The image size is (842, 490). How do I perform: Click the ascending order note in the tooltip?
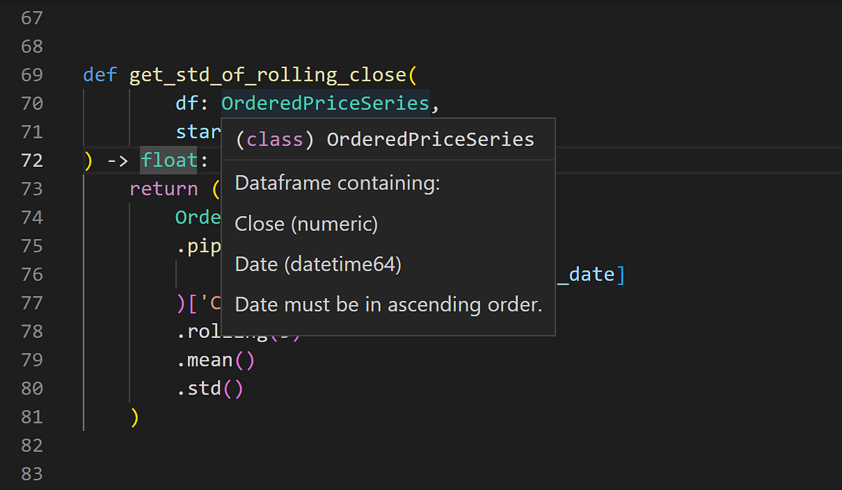tap(387, 304)
